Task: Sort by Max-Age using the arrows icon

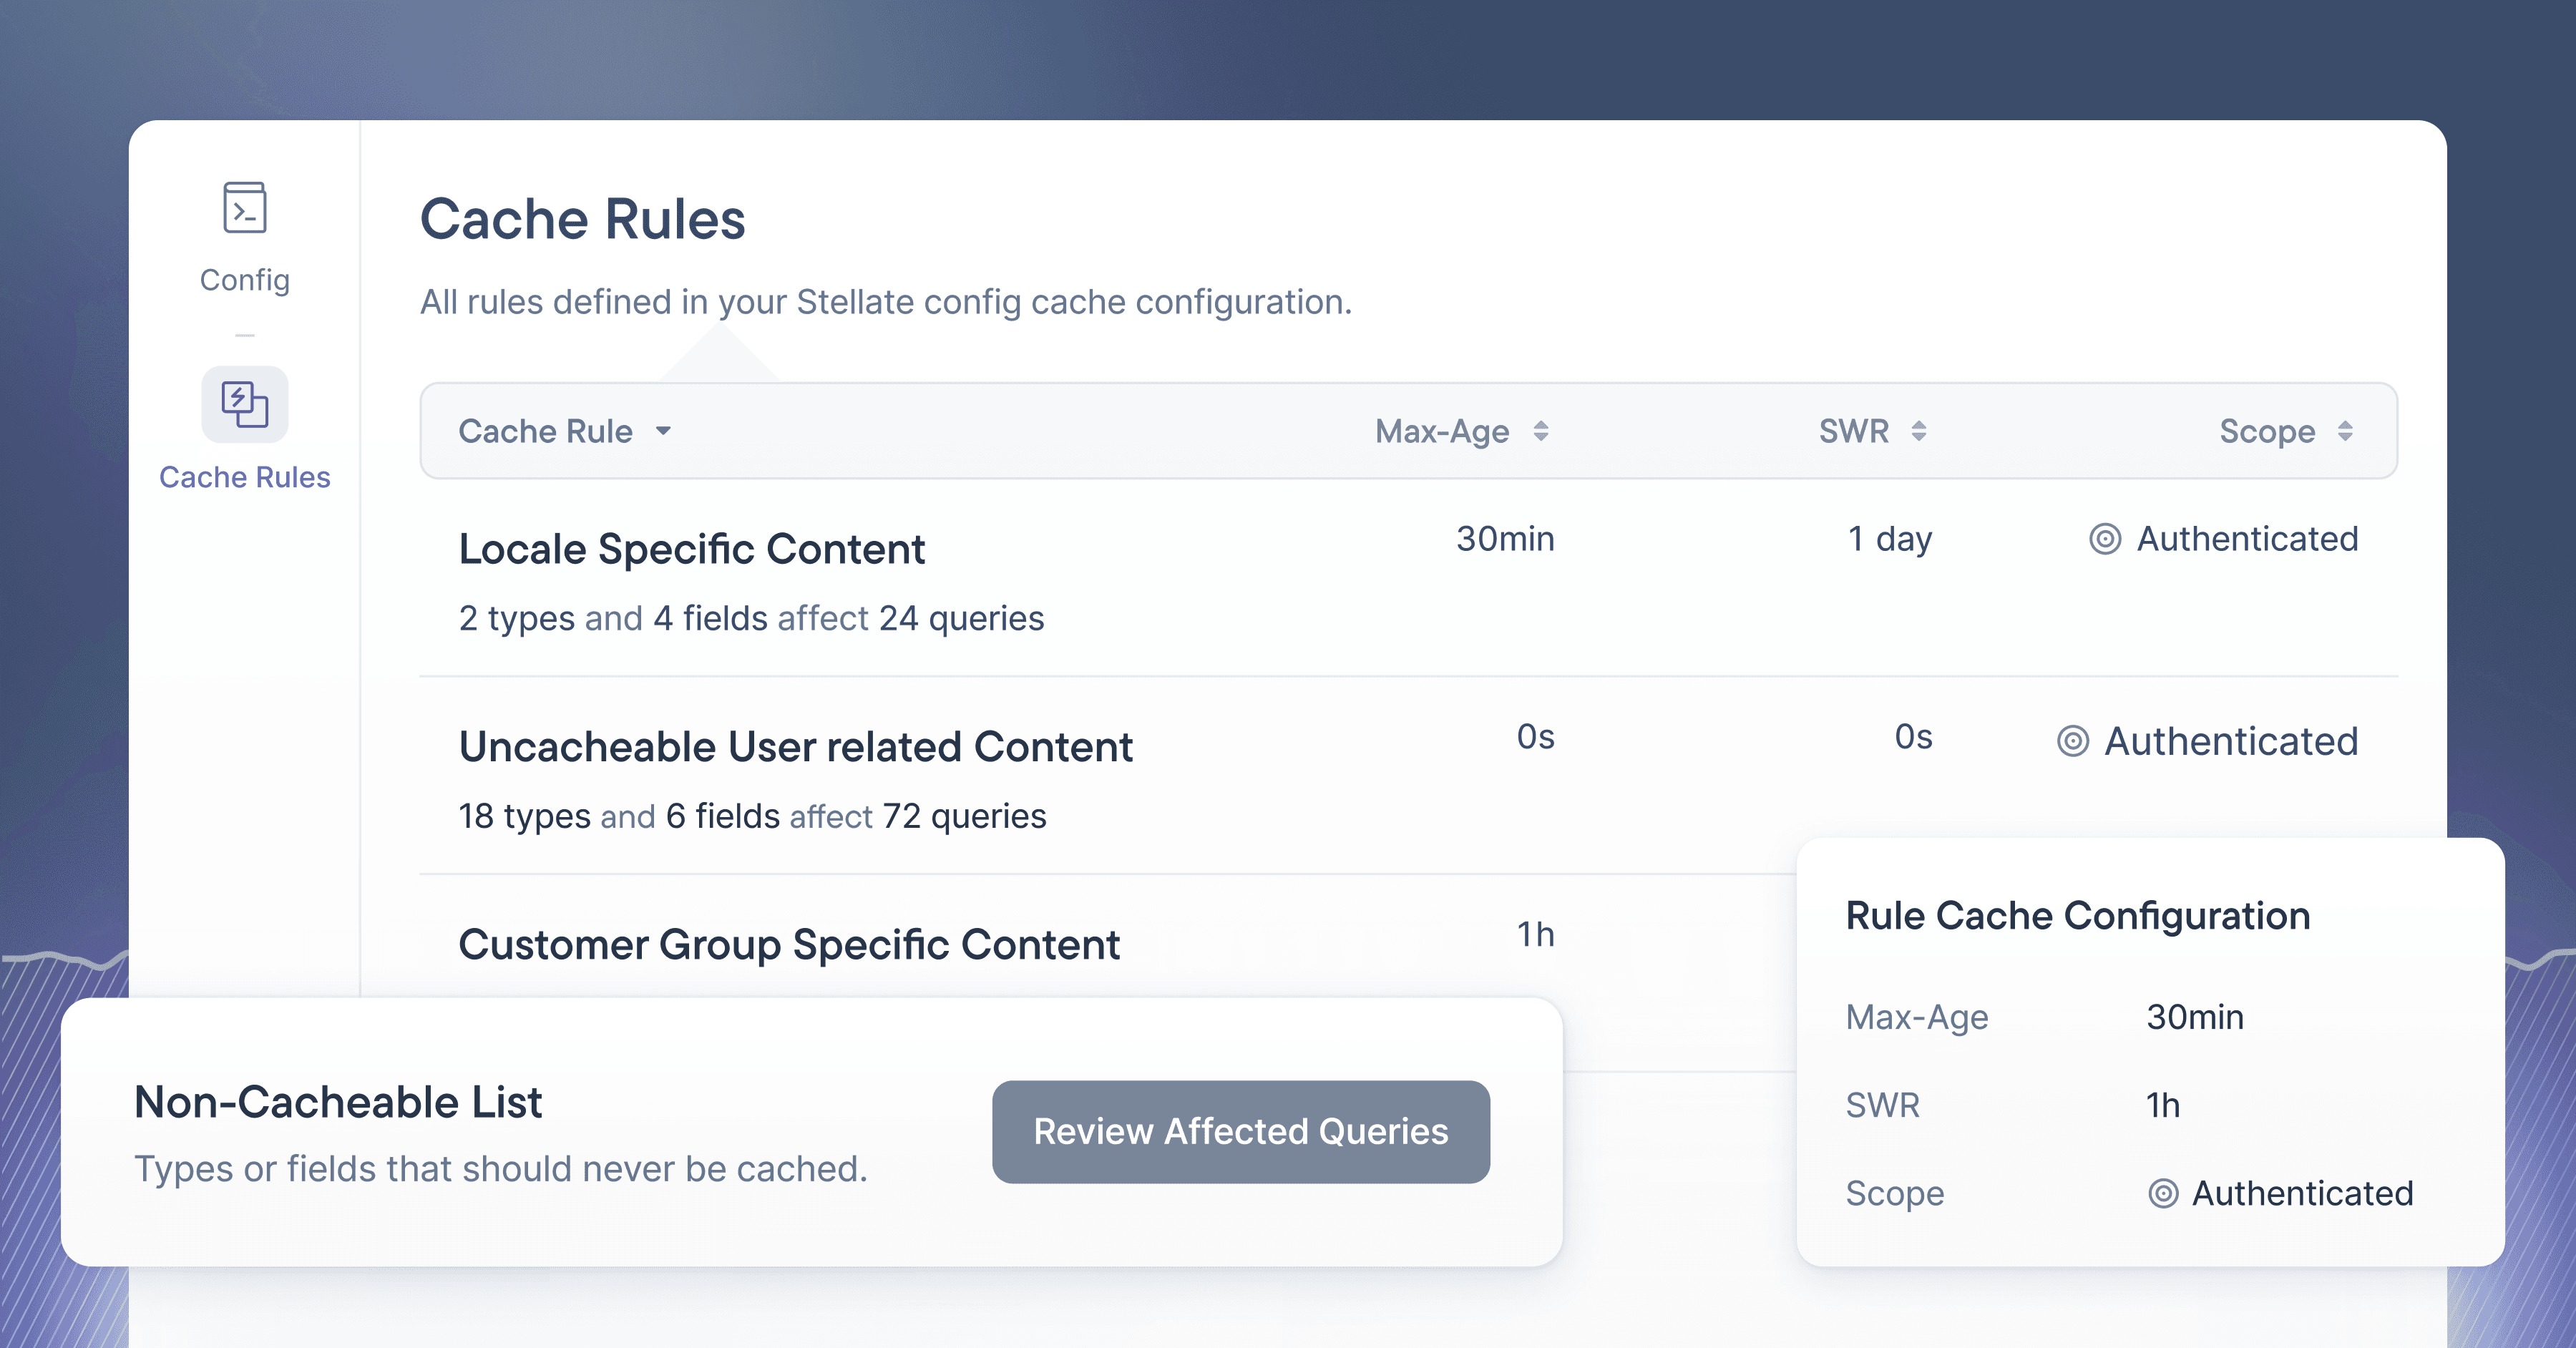Action: (1541, 431)
